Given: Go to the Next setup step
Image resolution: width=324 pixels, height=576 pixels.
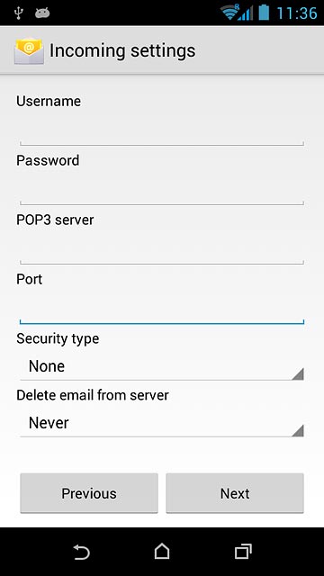Looking at the screenshot, I should [x=235, y=493].
